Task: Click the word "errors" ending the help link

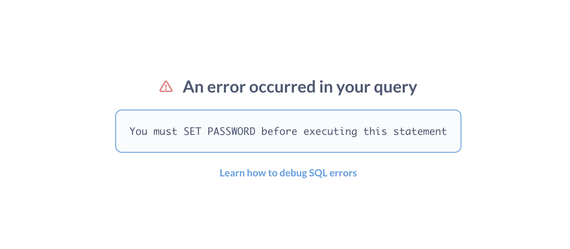Action: click(x=343, y=173)
